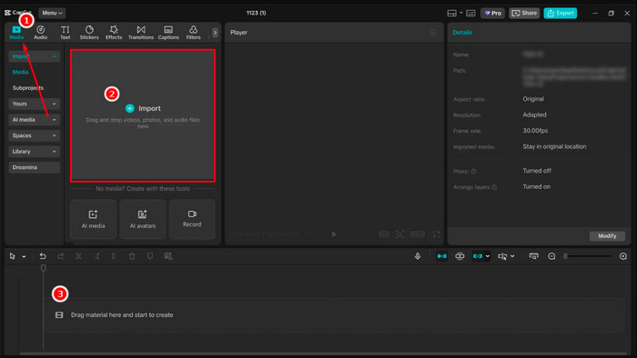Screen dimensions: 637x358
Task: Open preview axis dropdown arrow
Action: click(x=512, y=256)
